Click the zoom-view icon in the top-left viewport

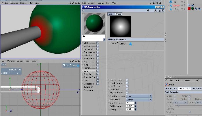[x=73, y=3]
